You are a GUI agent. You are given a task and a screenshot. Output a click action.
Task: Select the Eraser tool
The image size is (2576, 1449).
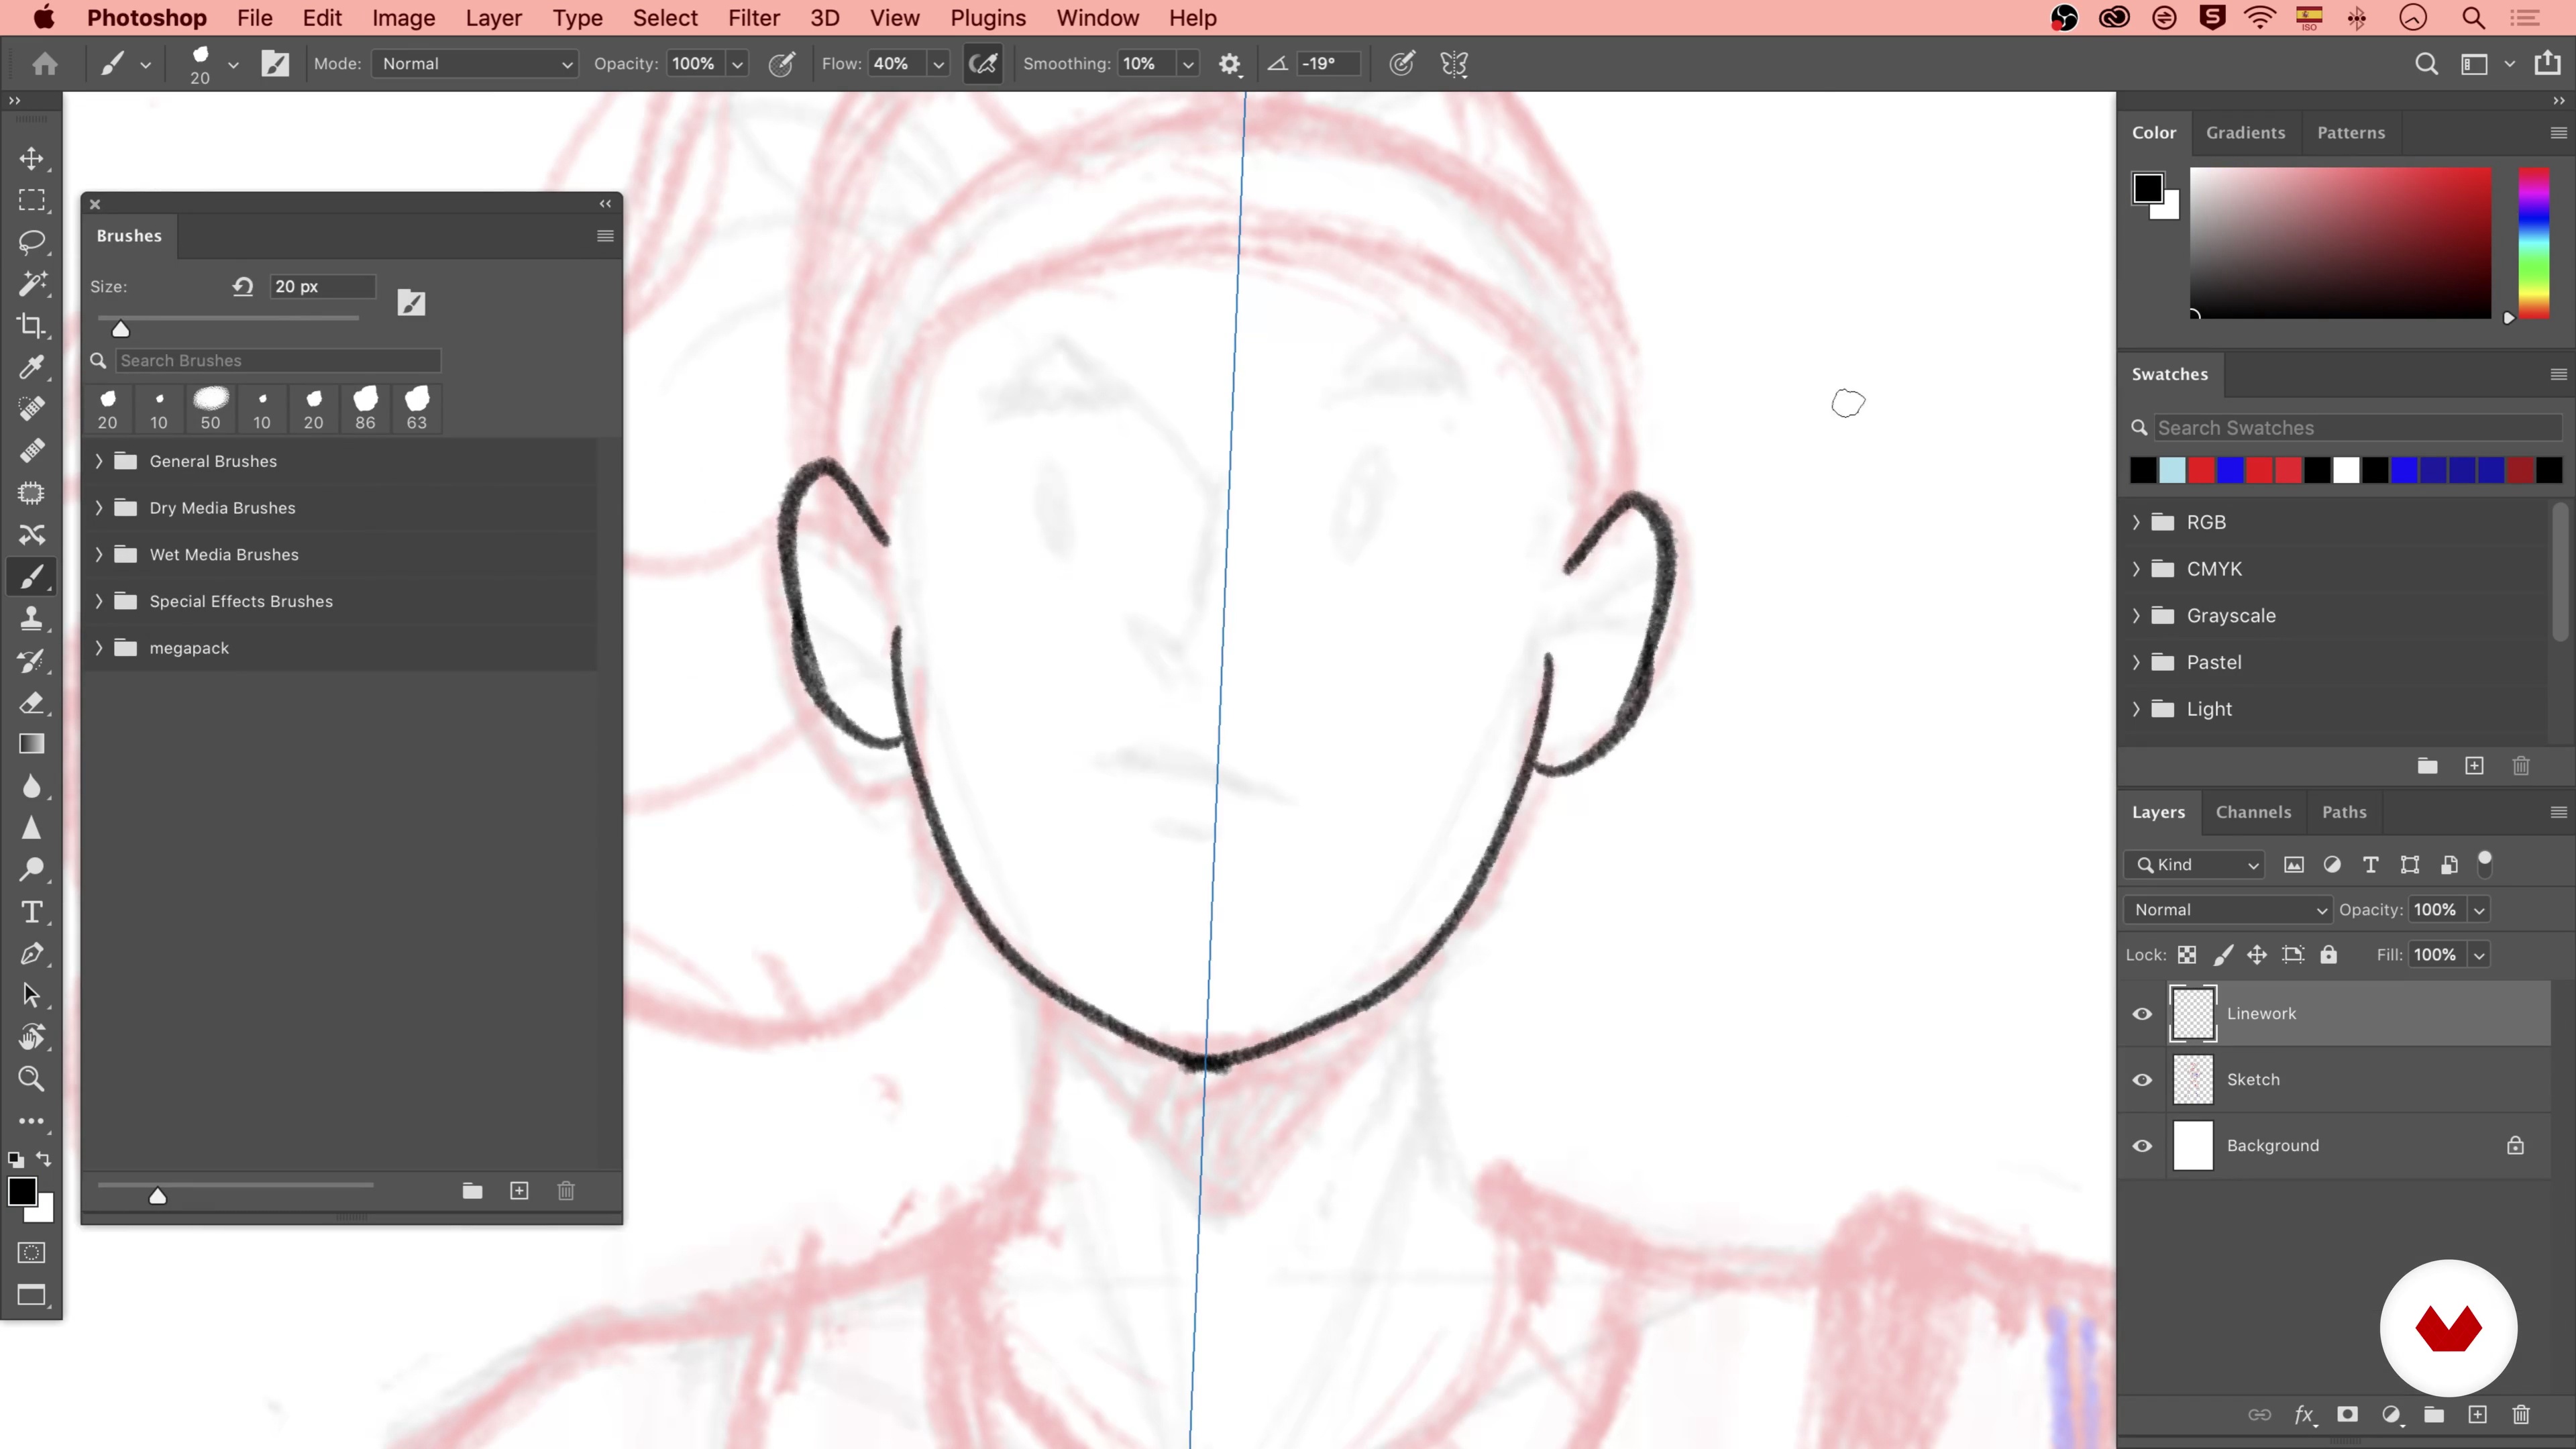pyautogui.click(x=32, y=702)
